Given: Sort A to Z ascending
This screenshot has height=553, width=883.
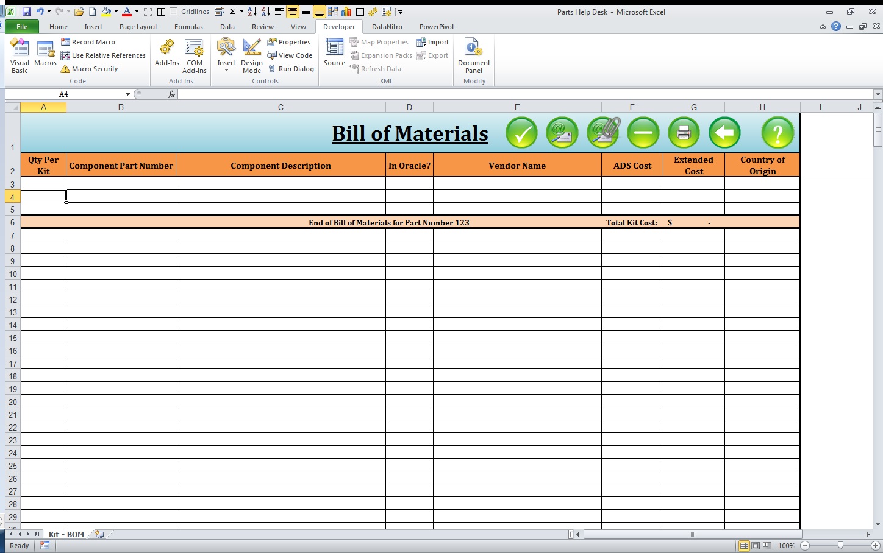Looking at the screenshot, I should coord(252,12).
